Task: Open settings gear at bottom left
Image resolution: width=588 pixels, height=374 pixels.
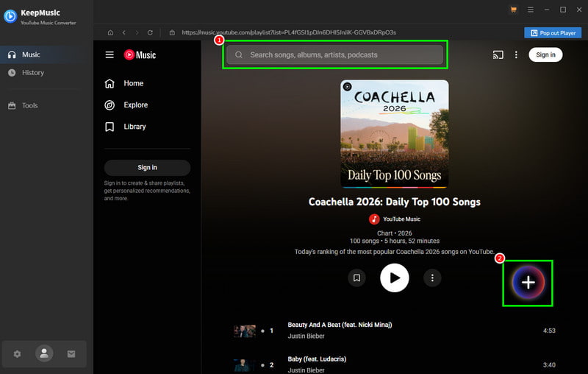Action: click(17, 353)
